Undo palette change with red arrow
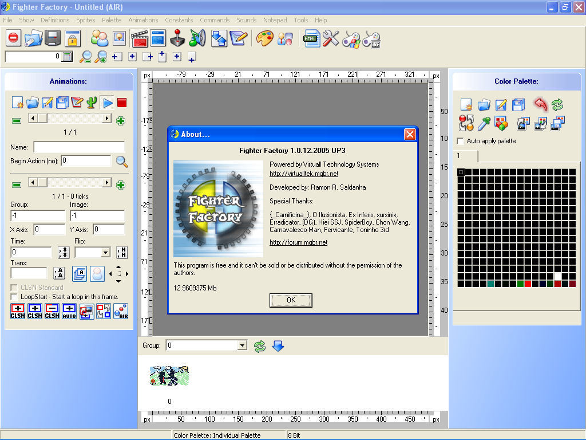Image resolution: width=586 pixels, height=440 pixels. pos(540,104)
